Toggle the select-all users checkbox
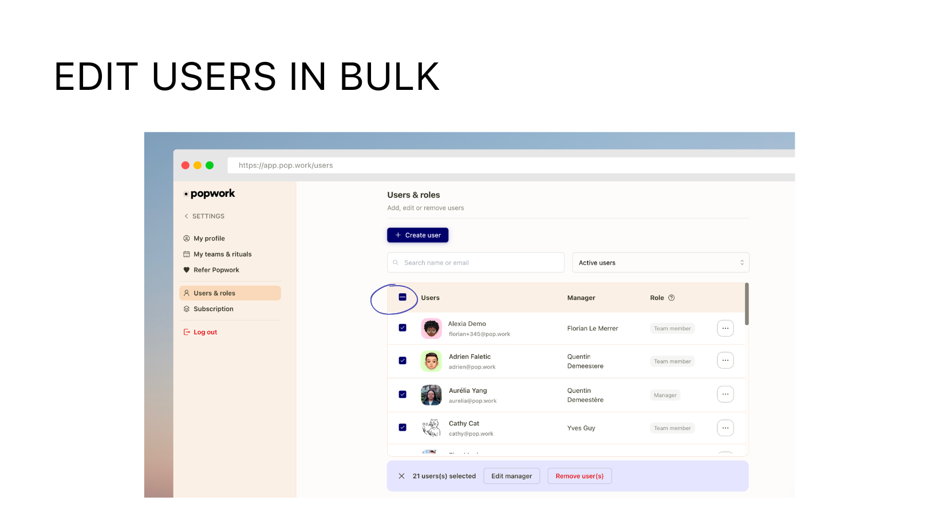This screenshot has width=939, height=529. pyautogui.click(x=403, y=297)
